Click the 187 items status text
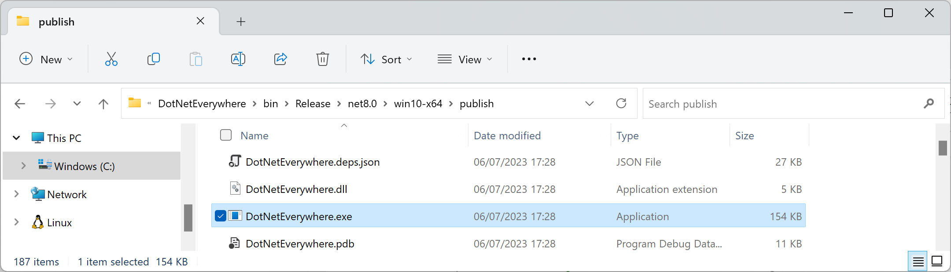The width and height of the screenshot is (951, 272). click(x=36, y=262)
